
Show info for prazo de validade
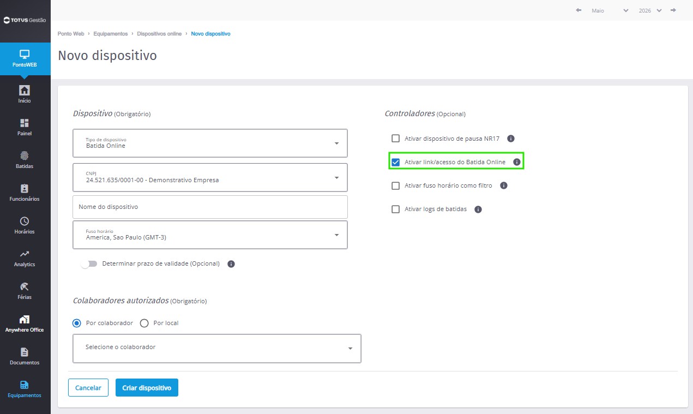coord(231,264)
